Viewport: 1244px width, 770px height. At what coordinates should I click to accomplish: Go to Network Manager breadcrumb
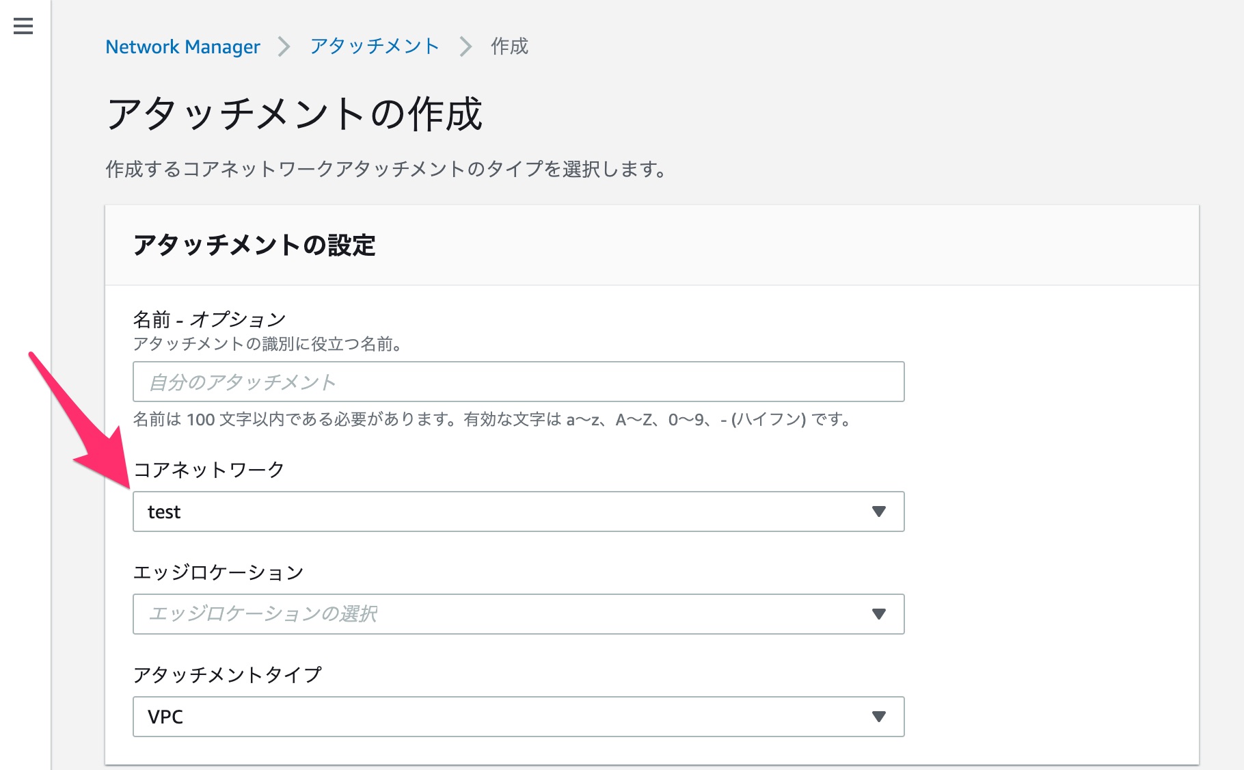[x=182, y=47]
